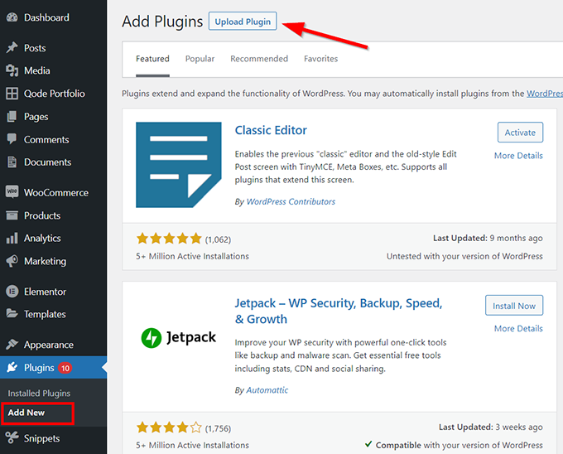The width and height of the screenshot is (563, 454).
Task: Click the Marketing megaphone icon
Action: [x=12, y=261]
